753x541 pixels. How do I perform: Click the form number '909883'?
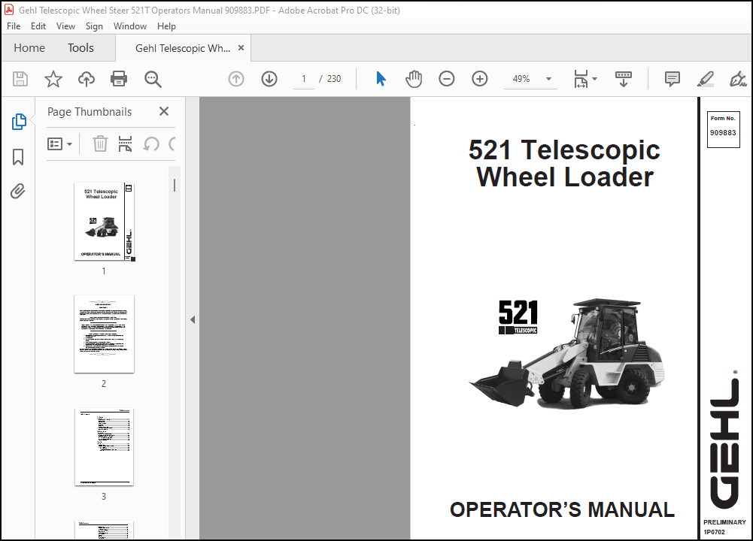(x=723, y=132)
